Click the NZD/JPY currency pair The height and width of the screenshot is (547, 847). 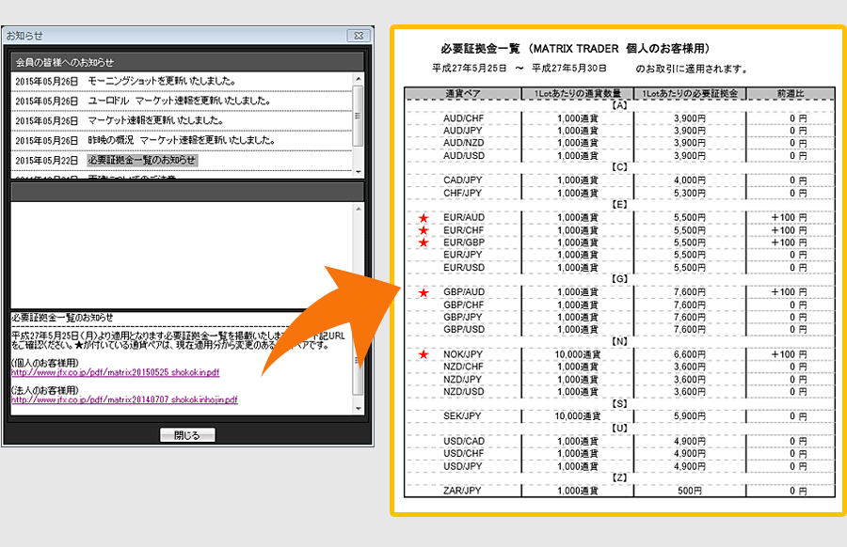coord(462,380)
